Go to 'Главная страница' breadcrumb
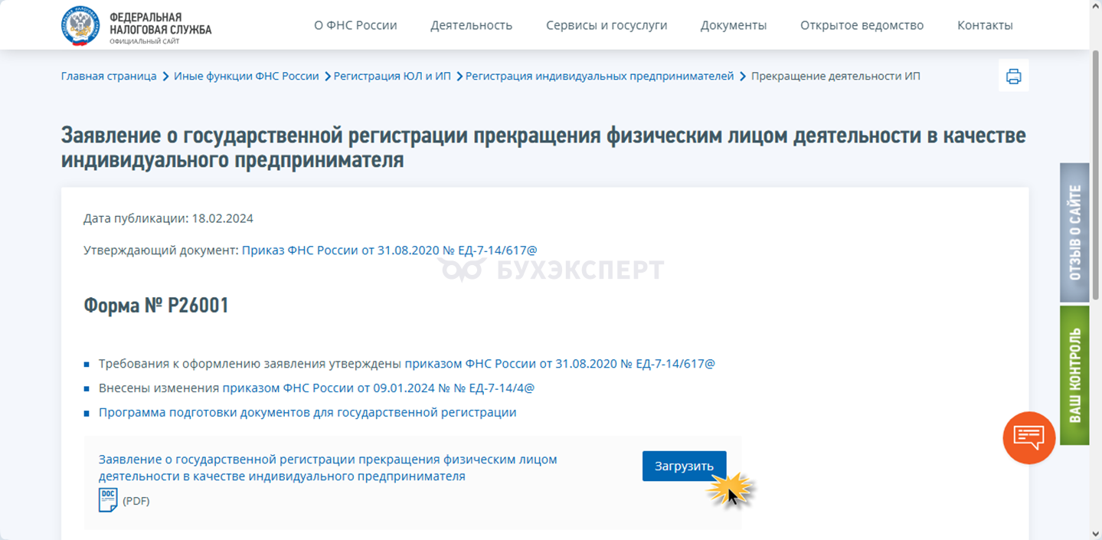Viewport: 1102px width, 540px height. click(x=109, y=76)
